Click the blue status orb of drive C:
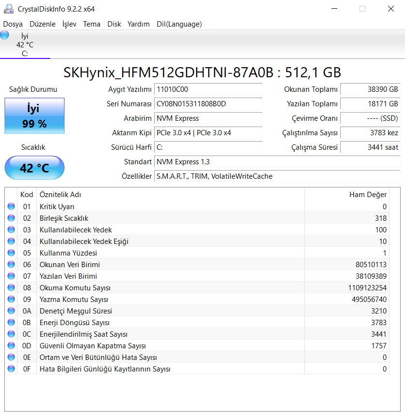This screenshot has width=405, height=414. point(4,35)
